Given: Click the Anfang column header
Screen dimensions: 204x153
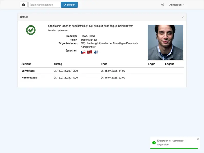Looking at the screenshot, I should coord(58,64).
